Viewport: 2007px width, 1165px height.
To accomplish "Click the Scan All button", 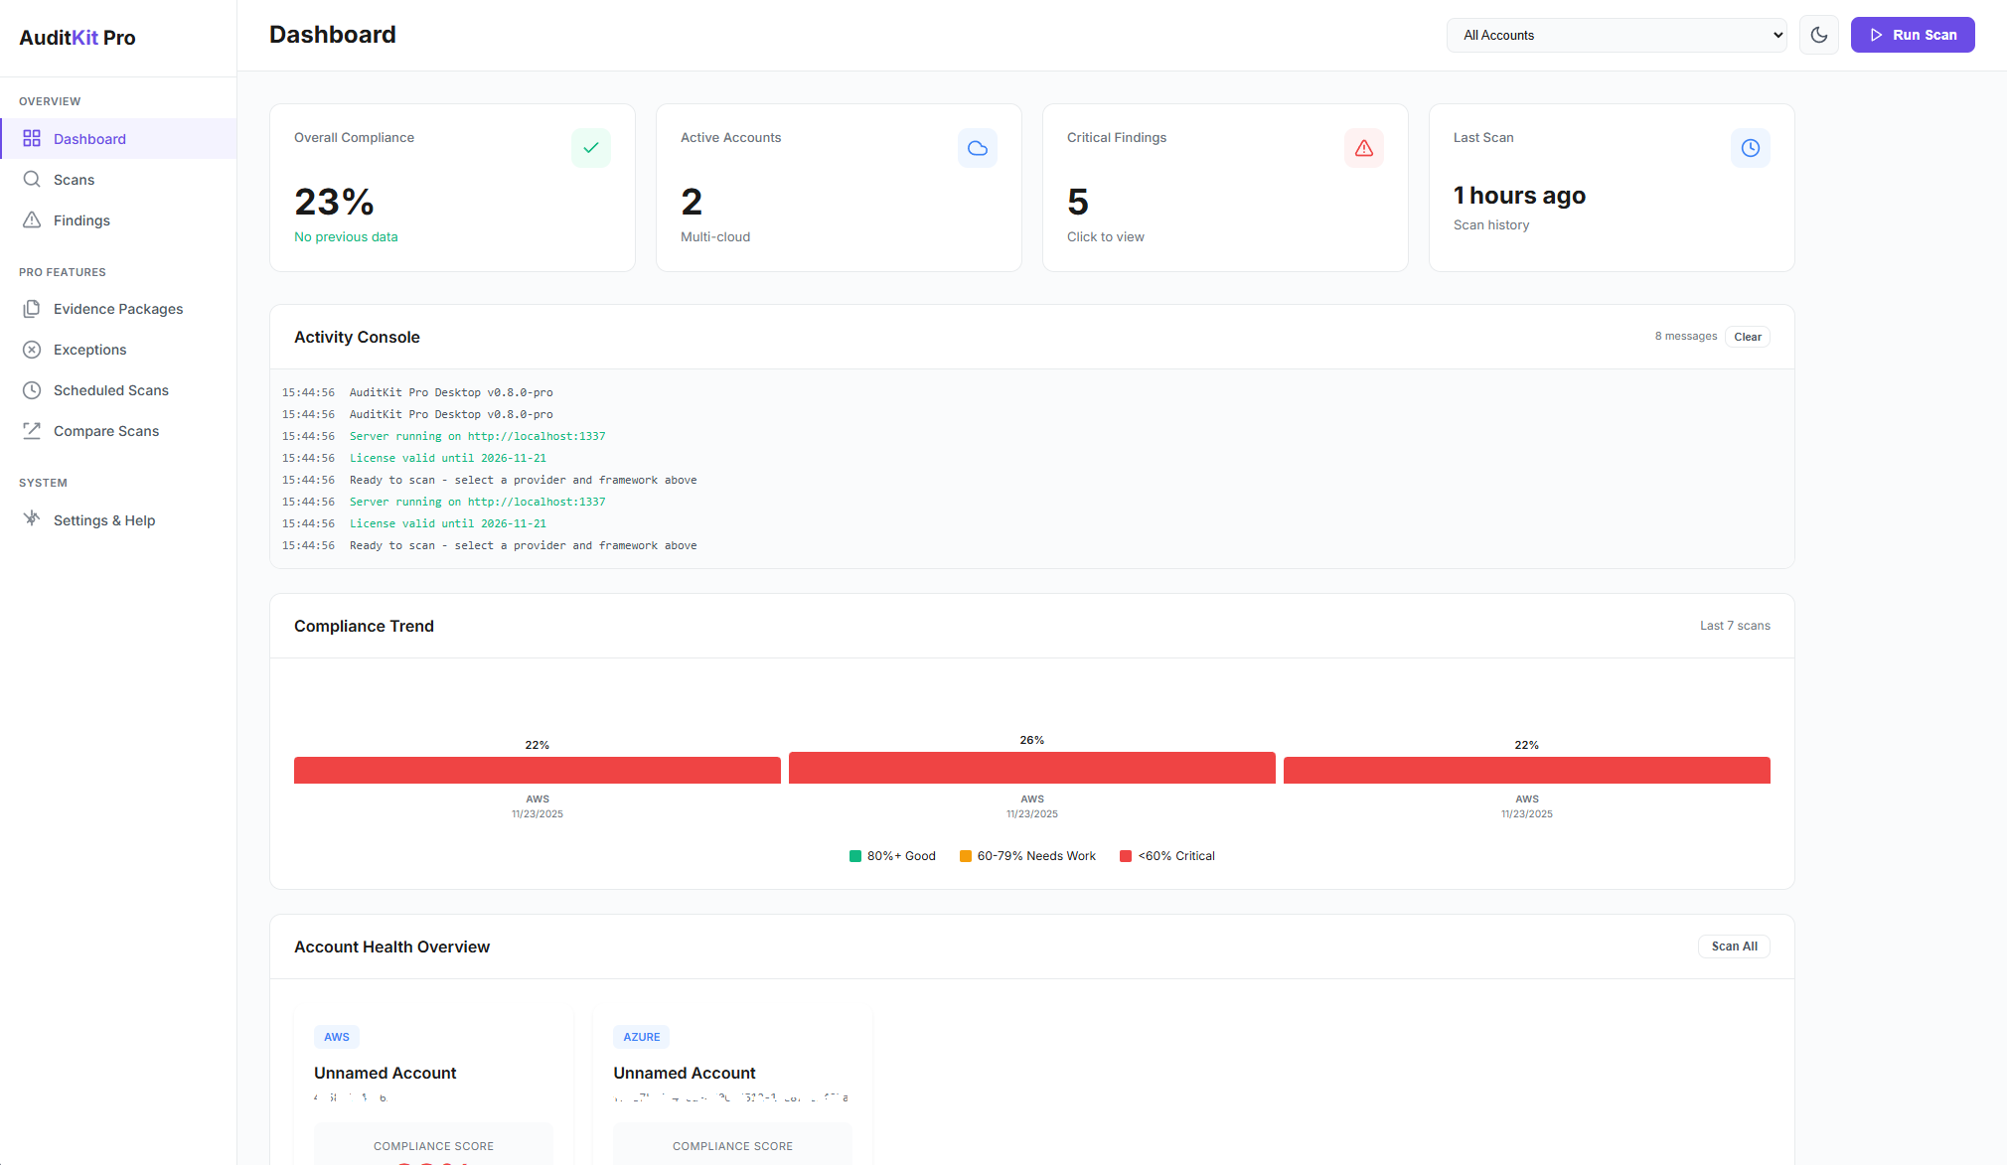I will [1734, 947].
